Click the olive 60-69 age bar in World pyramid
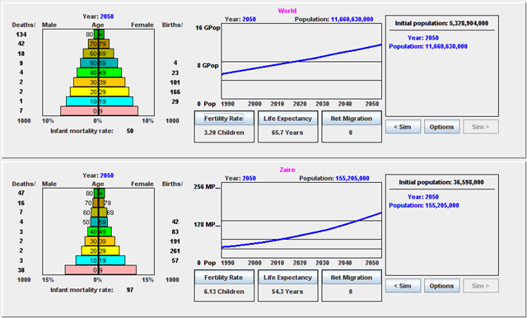Image resolution: width=527 pixels, height=318 pixels. tap(99, 54)
